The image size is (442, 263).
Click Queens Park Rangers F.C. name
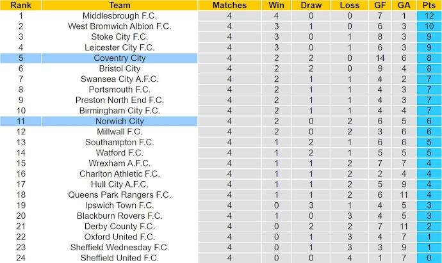pyautogui.click(x=120, y=195)
